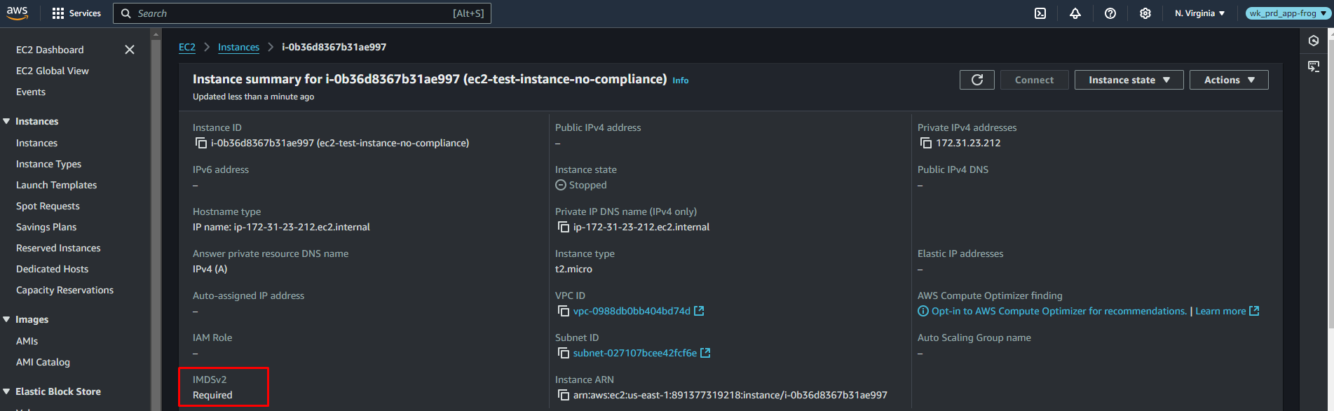Open Launch Templates in sidebar
The width and height of the screenshot is (1334, 411).
point(56,185)
